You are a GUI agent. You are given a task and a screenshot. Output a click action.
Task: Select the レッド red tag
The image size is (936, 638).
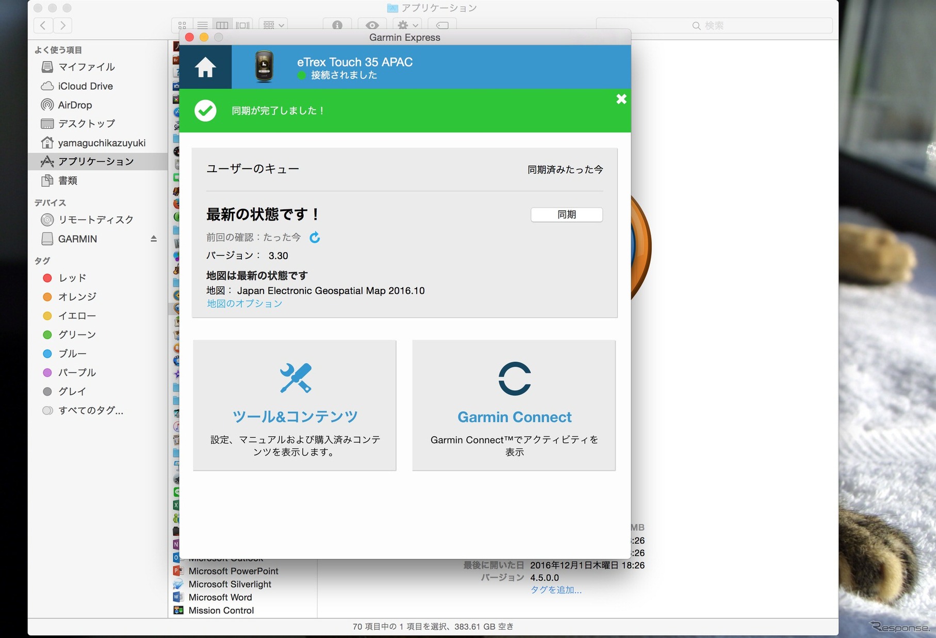[98, 278]
